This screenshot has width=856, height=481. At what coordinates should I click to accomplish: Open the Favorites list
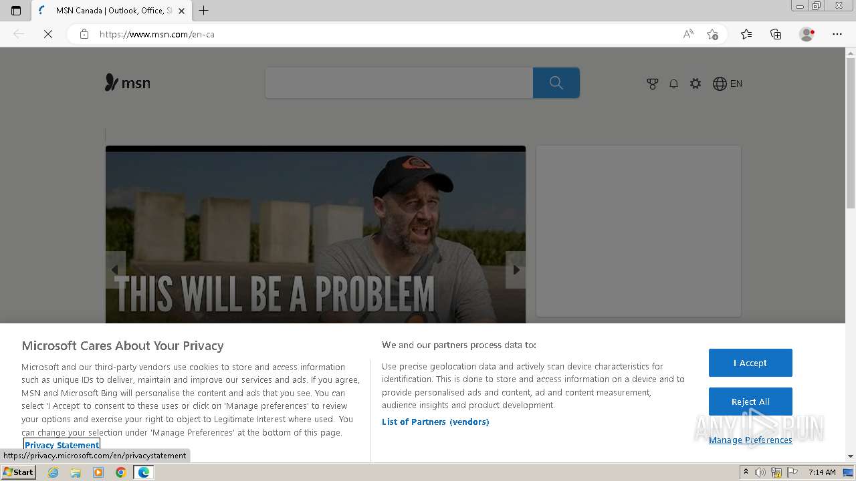click(x=746, y=34)
